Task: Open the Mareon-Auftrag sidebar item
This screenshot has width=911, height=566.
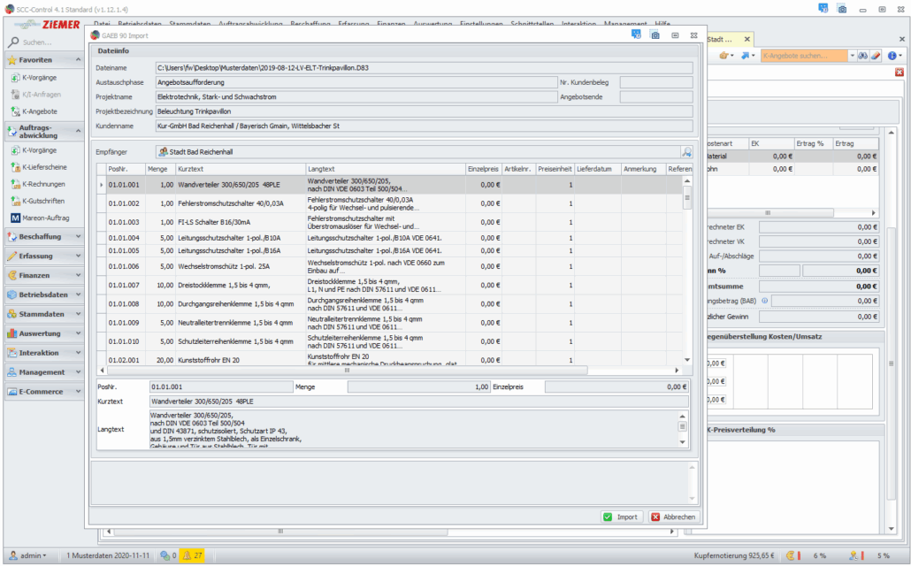Action: pos(45,218)
